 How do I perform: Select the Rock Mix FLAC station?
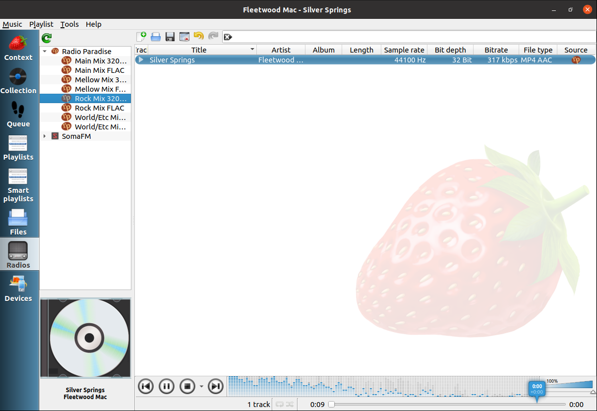(x=100, y=108)
